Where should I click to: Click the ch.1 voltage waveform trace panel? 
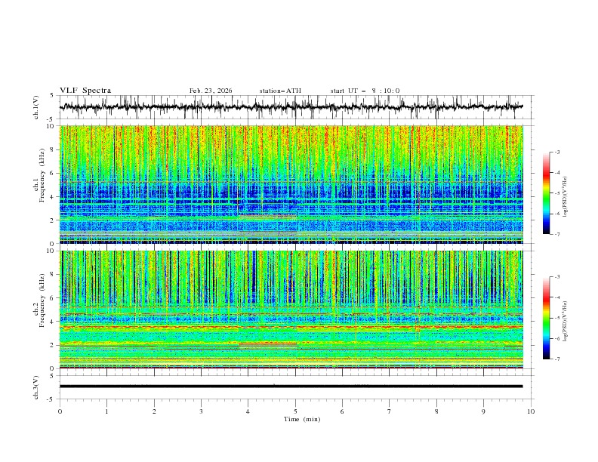[x=297, y=107]
